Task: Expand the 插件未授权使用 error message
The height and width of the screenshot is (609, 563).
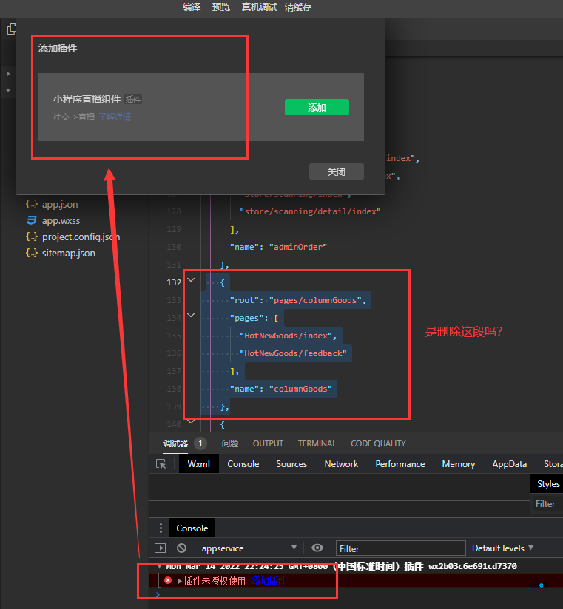Action: click(x=180, y=582)
